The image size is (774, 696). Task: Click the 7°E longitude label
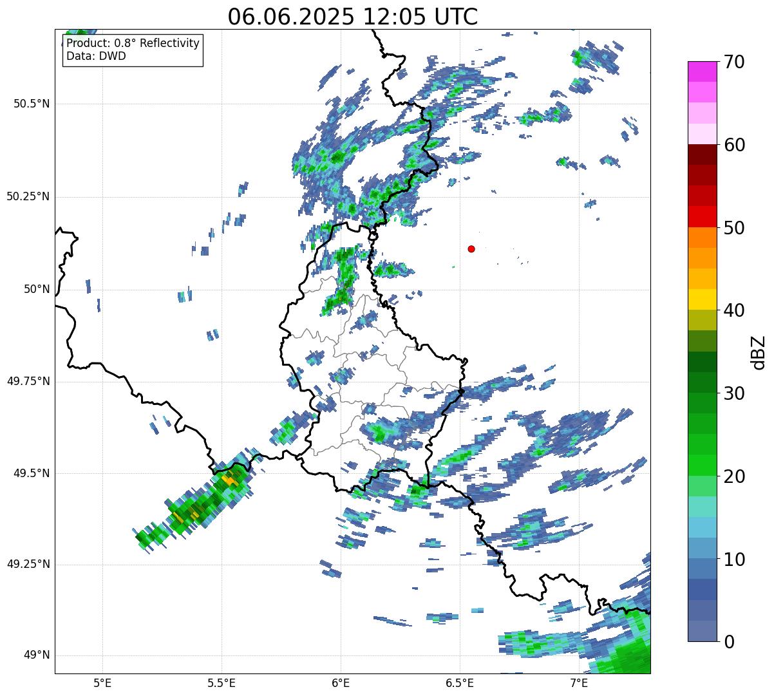[579, 683]
